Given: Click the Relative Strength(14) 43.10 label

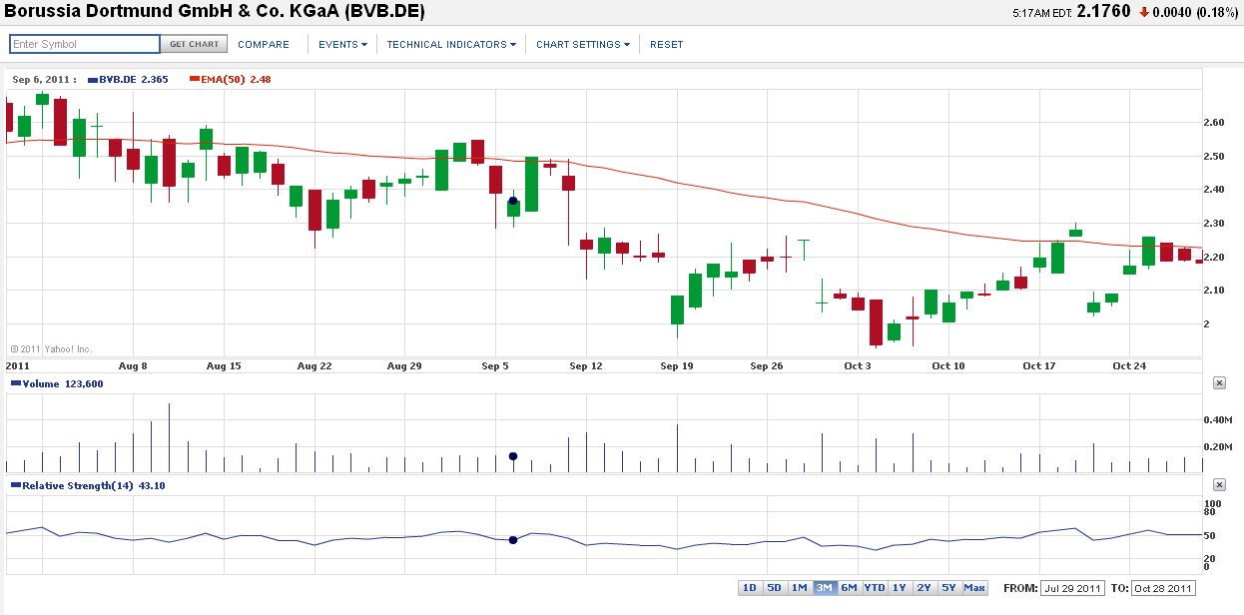Looking at the screenshot, I should click(88, 485).
